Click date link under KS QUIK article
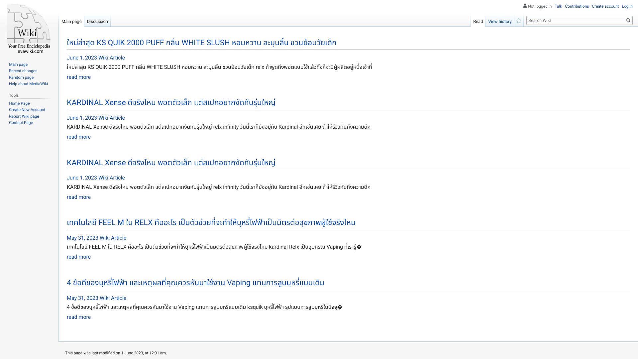 coord(96,58)
